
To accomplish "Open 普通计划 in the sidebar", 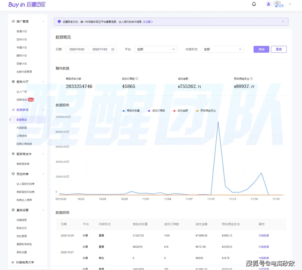I will point(22,31).
